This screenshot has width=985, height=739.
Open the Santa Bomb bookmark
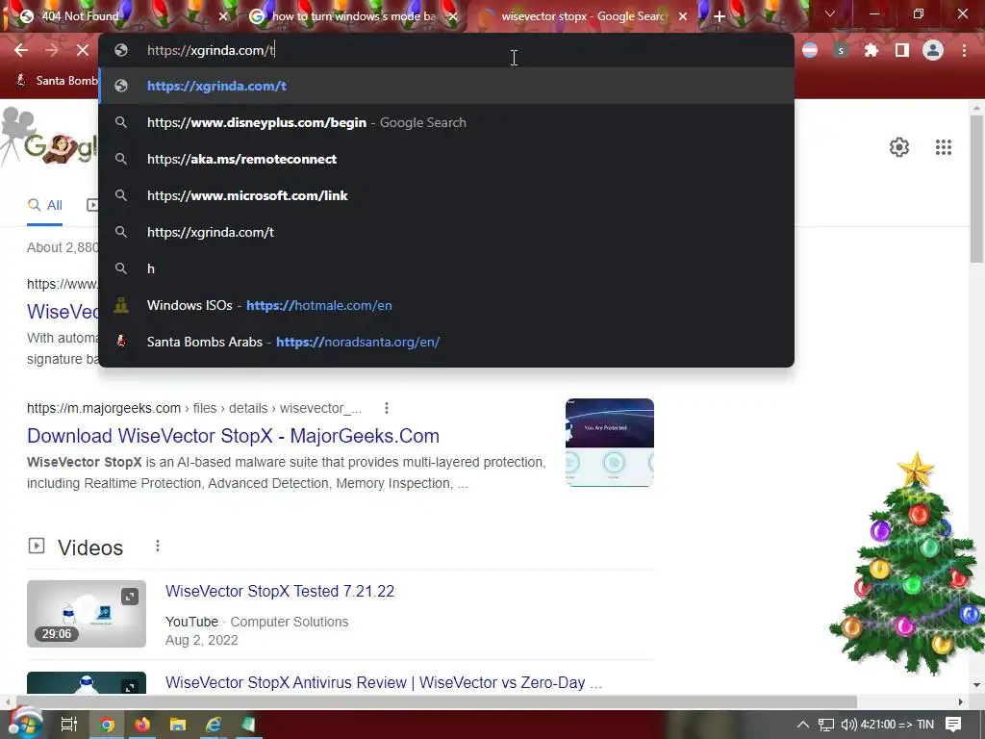(55, 81)
